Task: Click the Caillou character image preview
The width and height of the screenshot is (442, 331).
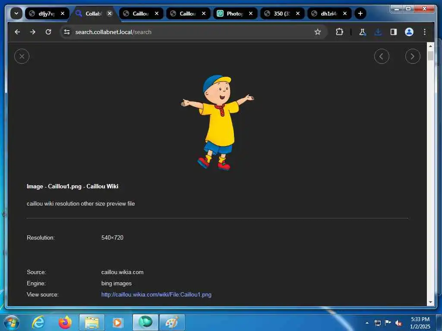Action: [218, 122]
